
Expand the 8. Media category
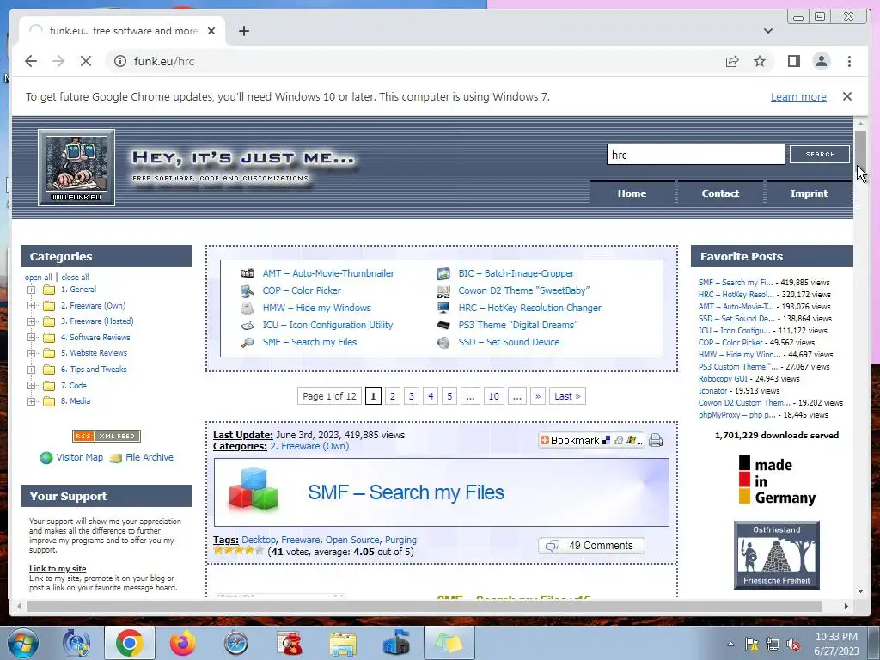pos(32,401)
